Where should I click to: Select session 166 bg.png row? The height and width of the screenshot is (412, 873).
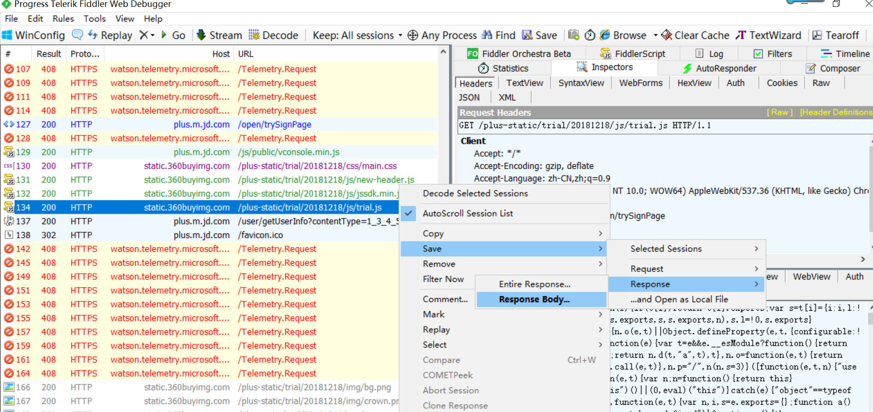coord(200,387)
